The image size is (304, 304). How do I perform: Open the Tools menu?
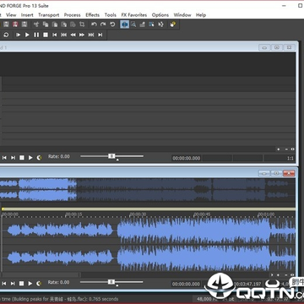[111, 15]
